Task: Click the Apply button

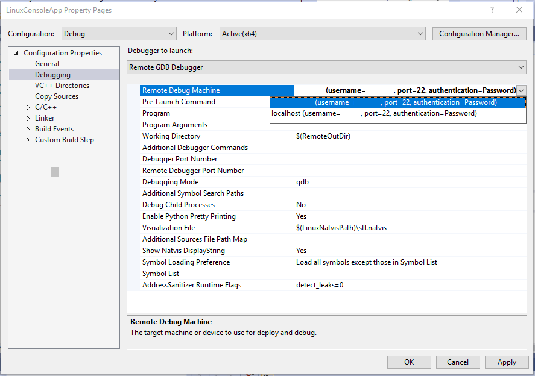Action: click(507, 362)
